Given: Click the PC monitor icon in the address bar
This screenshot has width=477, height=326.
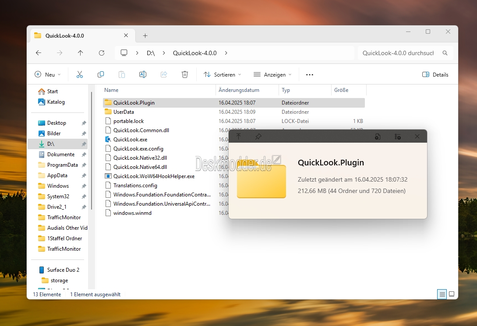Looking at the screenshot, I should point(124,53).
